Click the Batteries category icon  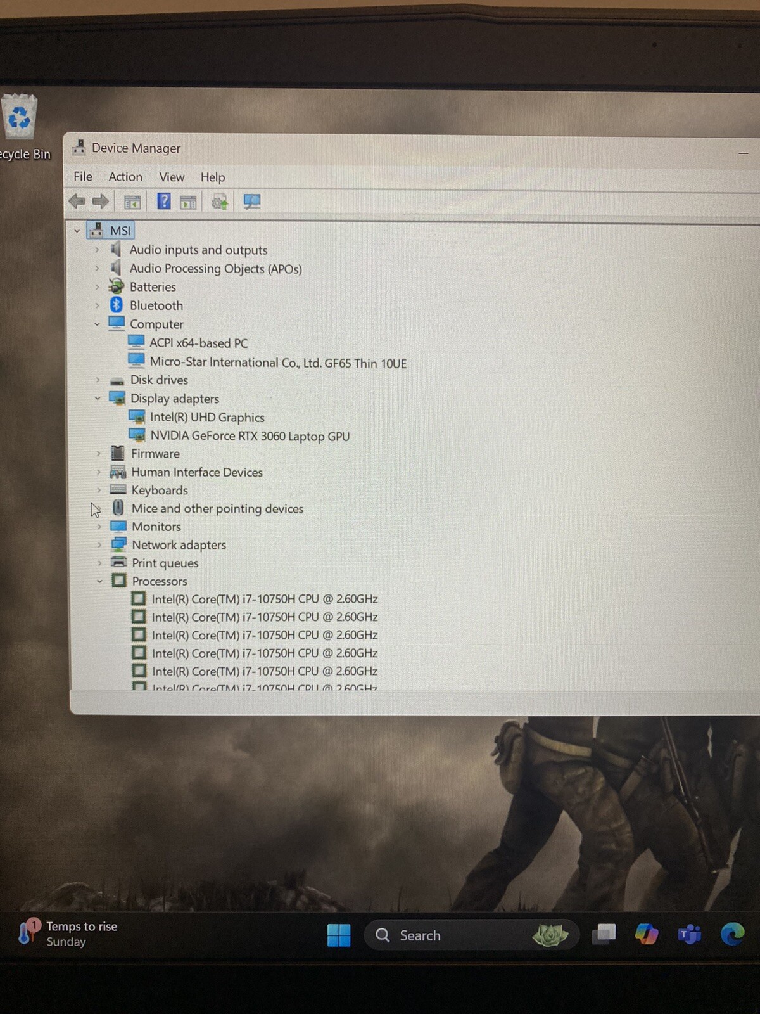point(117,286)
